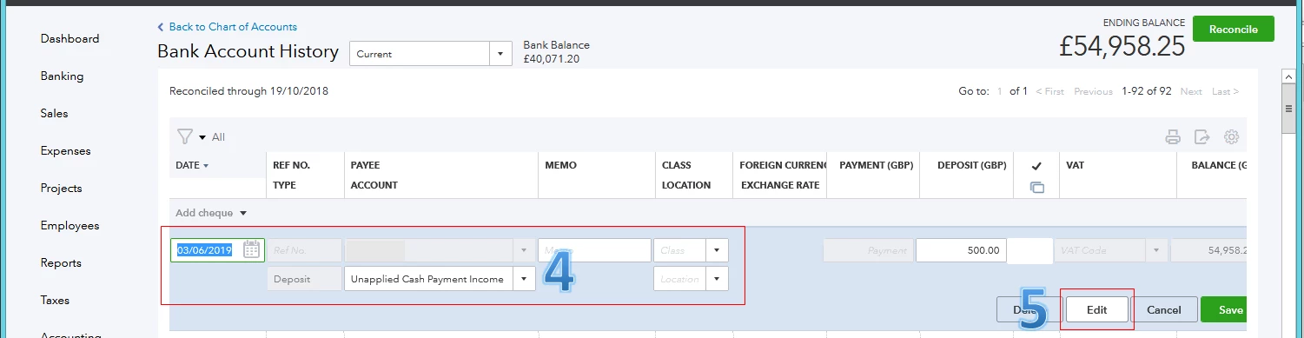The image size is (1304, 338).
Task: Click the copy icon under the checkmark column
Action: tap(1036, 187)
